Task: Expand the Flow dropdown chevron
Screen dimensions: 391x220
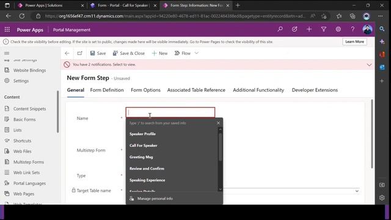Action: pyautogui.click(x=197, y=53)
